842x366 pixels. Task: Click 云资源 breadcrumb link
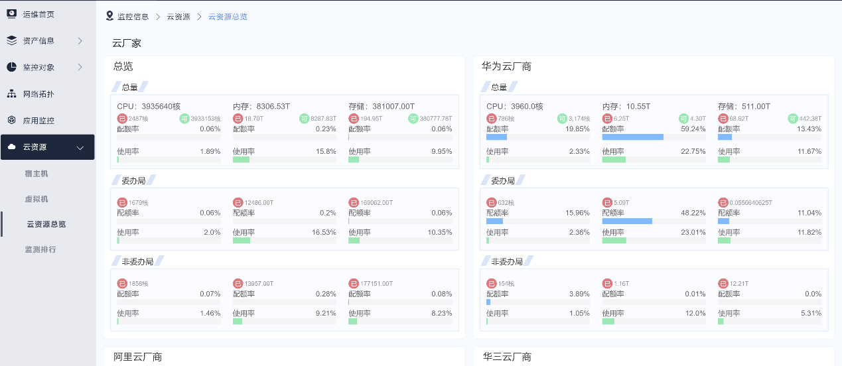[178, 17]
